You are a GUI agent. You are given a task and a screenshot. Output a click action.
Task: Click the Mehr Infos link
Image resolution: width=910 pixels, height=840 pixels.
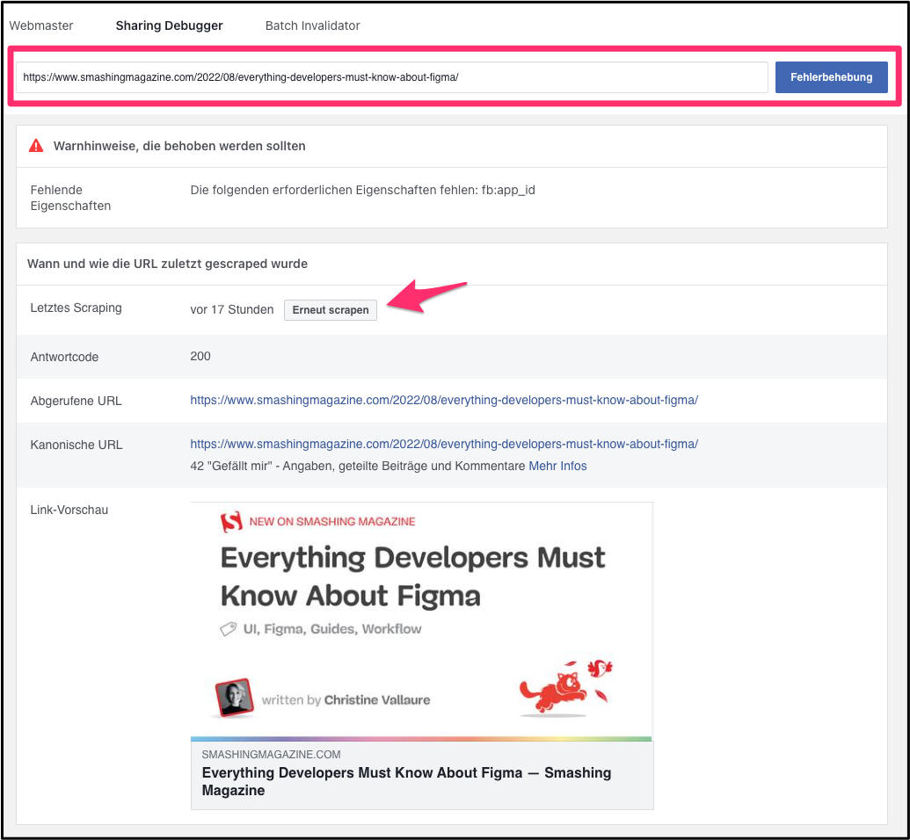coord(557,466)
